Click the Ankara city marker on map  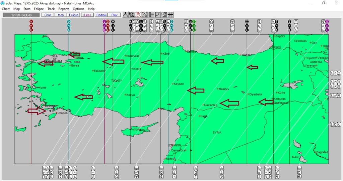tap(131, 68)
